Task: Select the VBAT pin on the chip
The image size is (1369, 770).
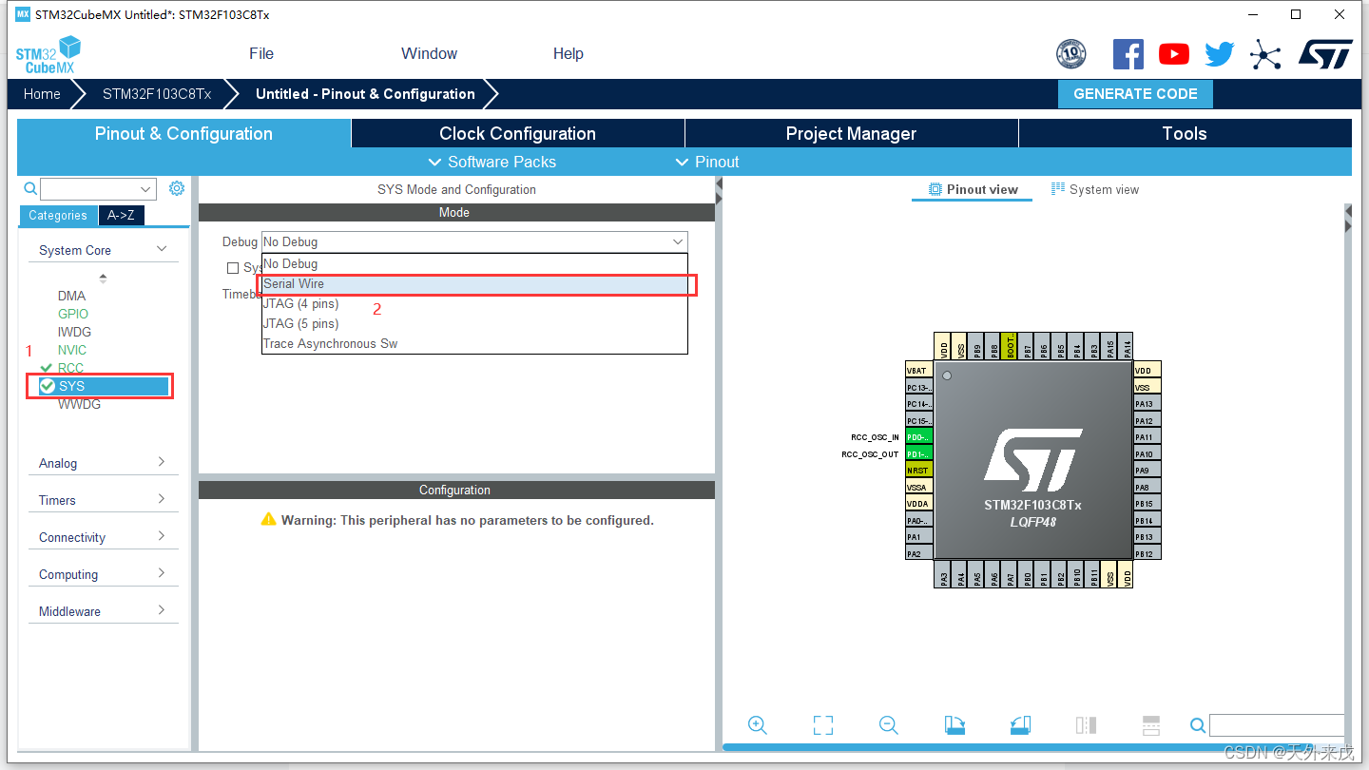Action: (918, 371)
